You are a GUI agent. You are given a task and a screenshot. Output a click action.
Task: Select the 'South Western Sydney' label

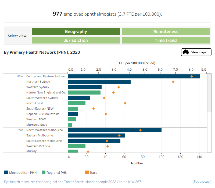coord(42,98)
